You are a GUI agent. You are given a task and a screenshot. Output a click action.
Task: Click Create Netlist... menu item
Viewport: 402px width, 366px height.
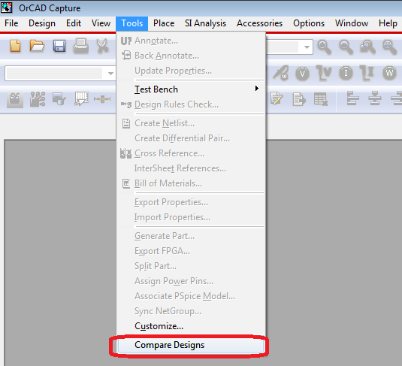191,123
